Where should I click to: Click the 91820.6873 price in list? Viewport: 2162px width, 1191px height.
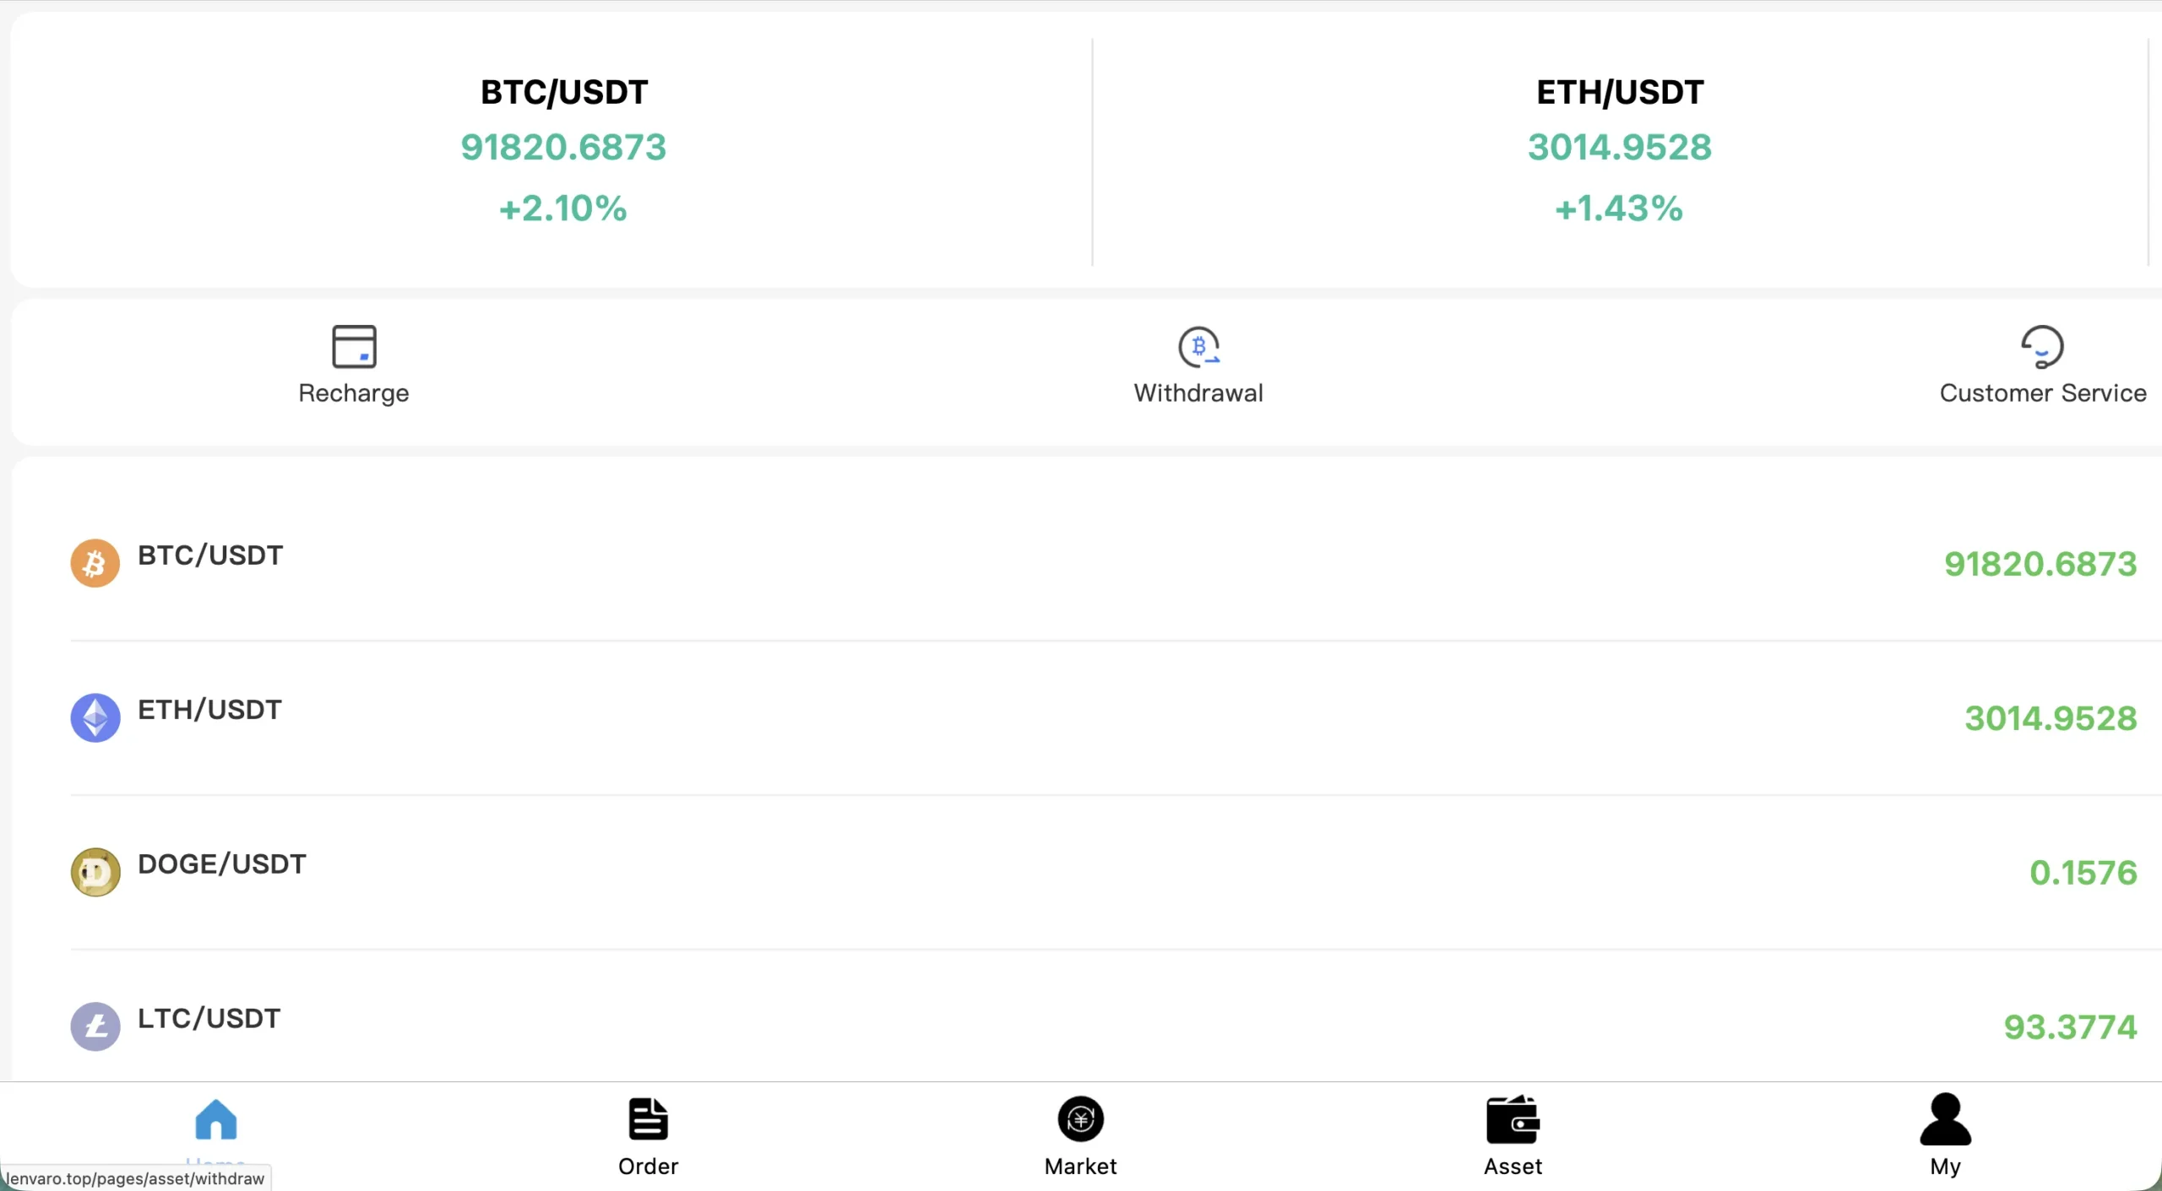click(x=2040, y=564)
